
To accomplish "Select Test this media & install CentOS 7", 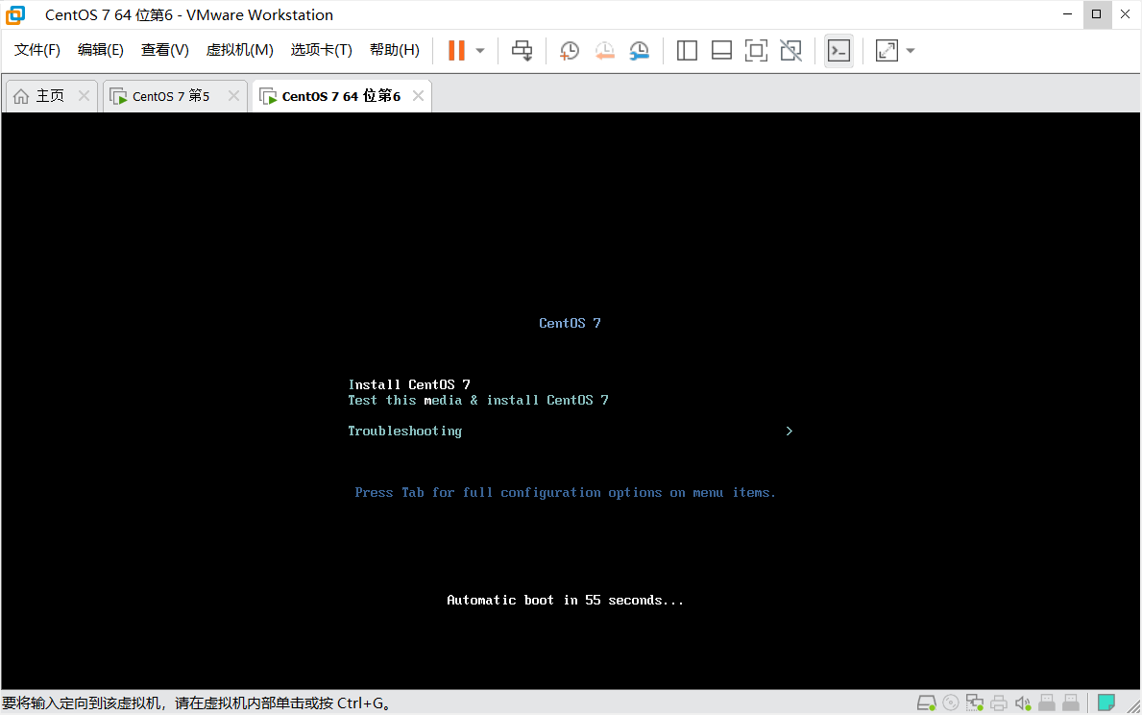I will click(477, 400).
